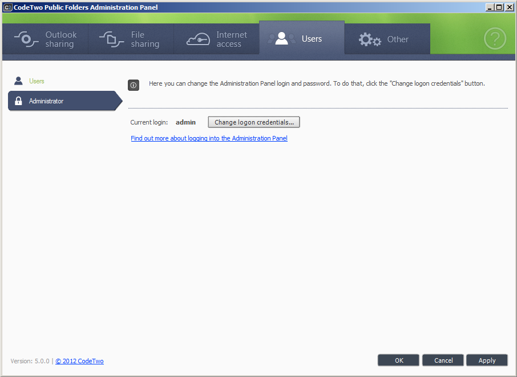Click the C2 application icon in title bar
The image size is (517, 377).
point(7,7)
